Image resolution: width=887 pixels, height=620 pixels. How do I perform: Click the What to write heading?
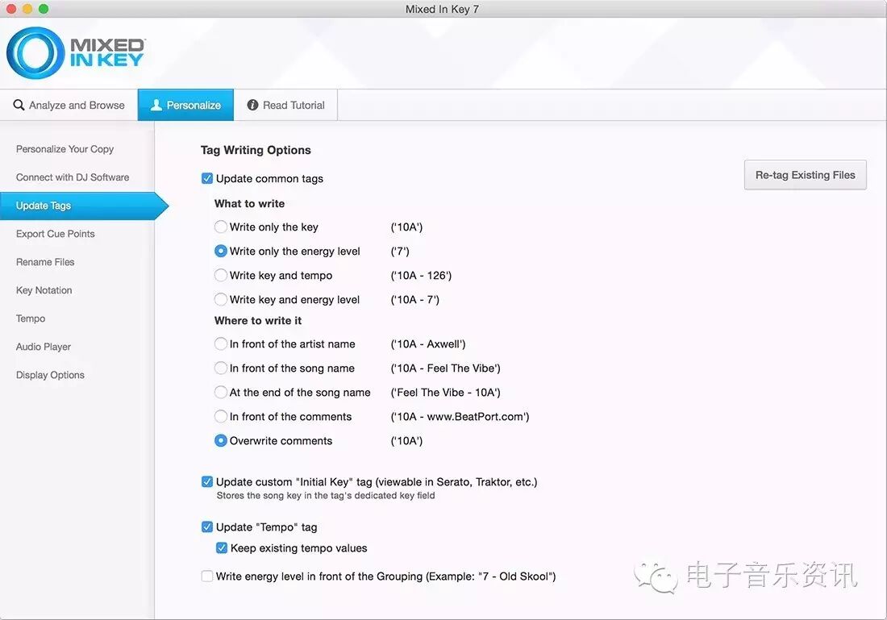coord(249,204)
